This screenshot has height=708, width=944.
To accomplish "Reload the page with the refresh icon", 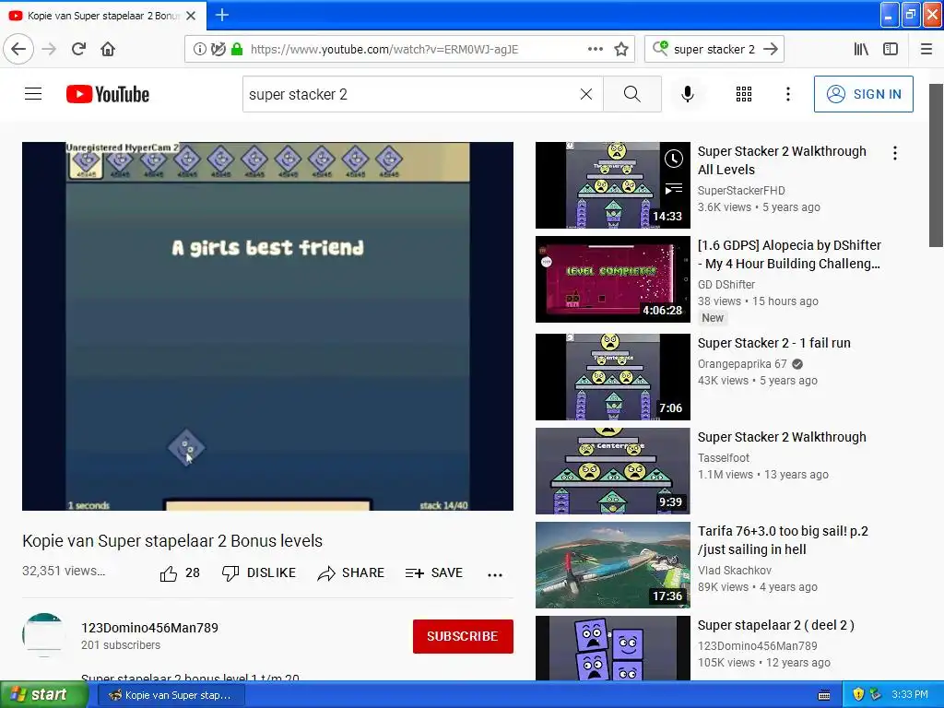I will (78, 50).
